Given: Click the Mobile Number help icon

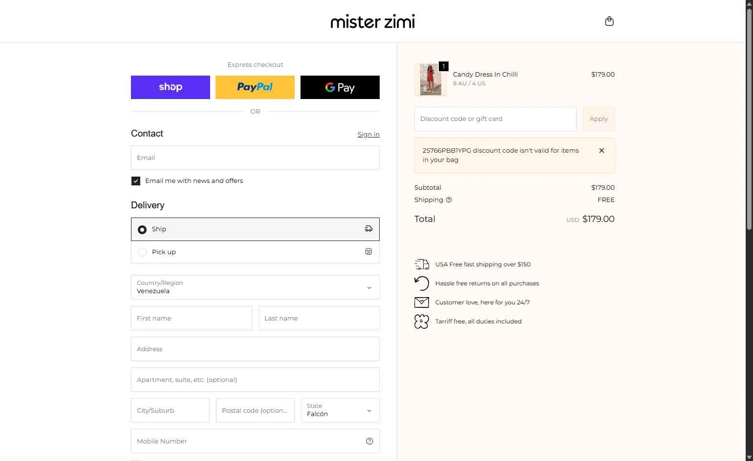Looking at the screenshot, I should click(x=369, y=441).
